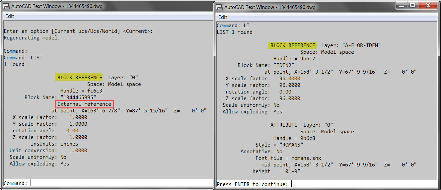Maximize the right AutoCAD Text Window
441x190 pixels.
[x=412, y=5]
